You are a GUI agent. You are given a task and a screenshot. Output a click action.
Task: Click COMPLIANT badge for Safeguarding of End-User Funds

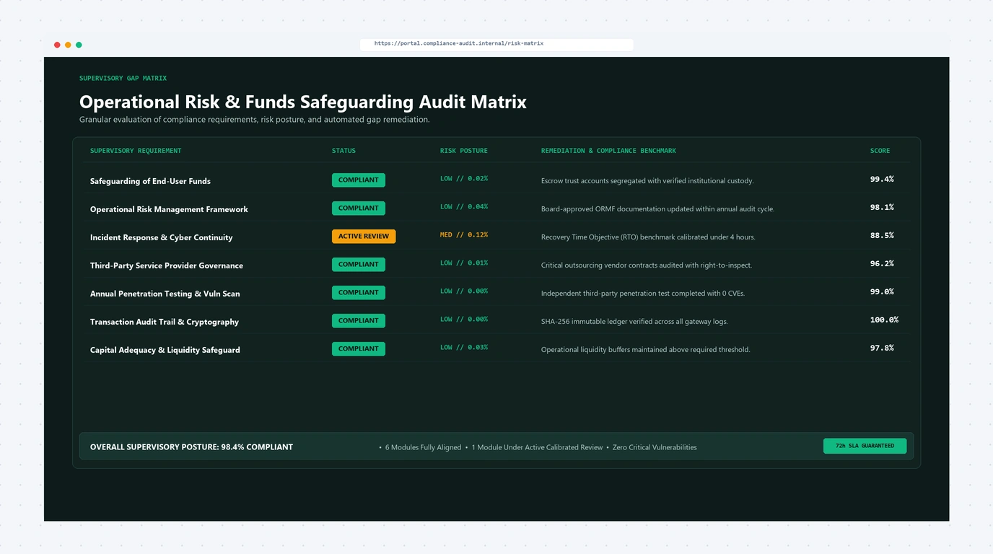(x=359, y=180)
